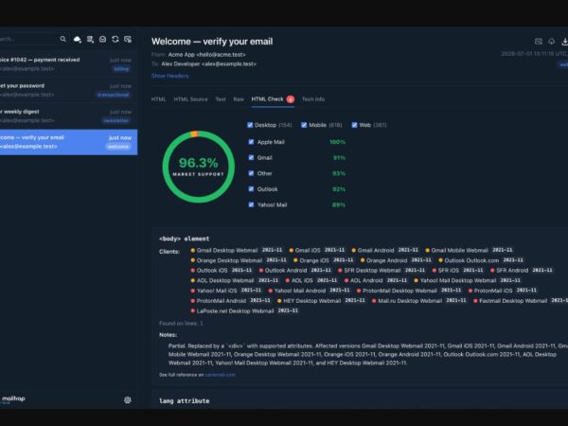Open the invoice #1042 payment received email

pos(68,64)
